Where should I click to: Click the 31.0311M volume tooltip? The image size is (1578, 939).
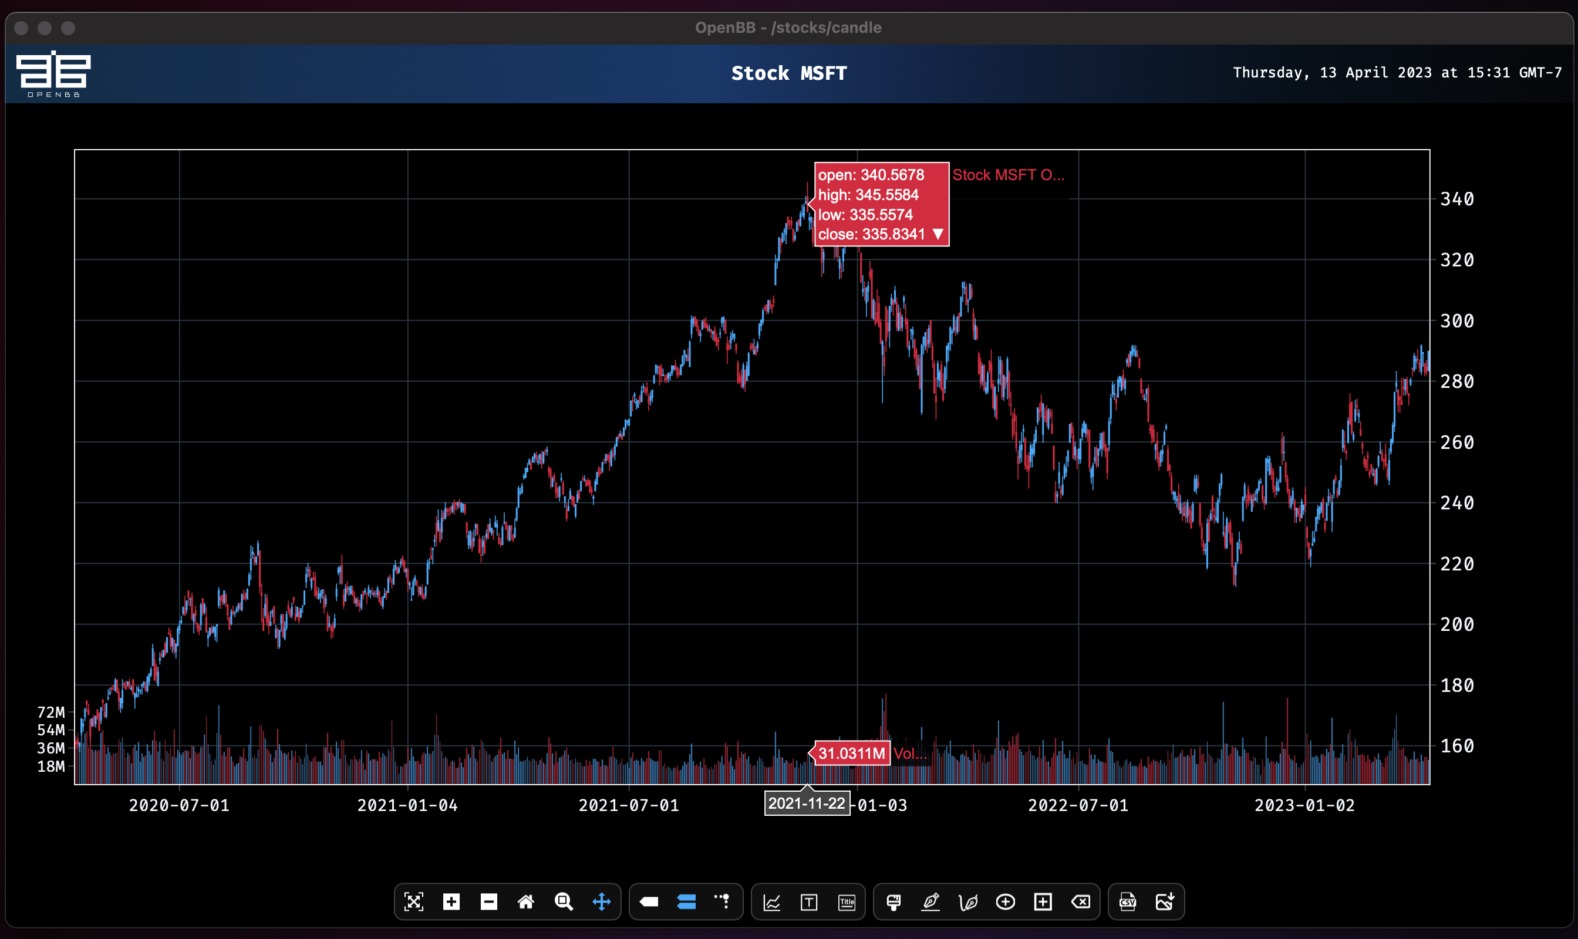click(x=852, y=753)
